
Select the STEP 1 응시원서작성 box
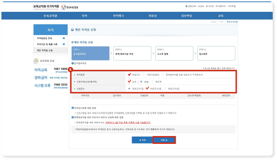[90, 53]
